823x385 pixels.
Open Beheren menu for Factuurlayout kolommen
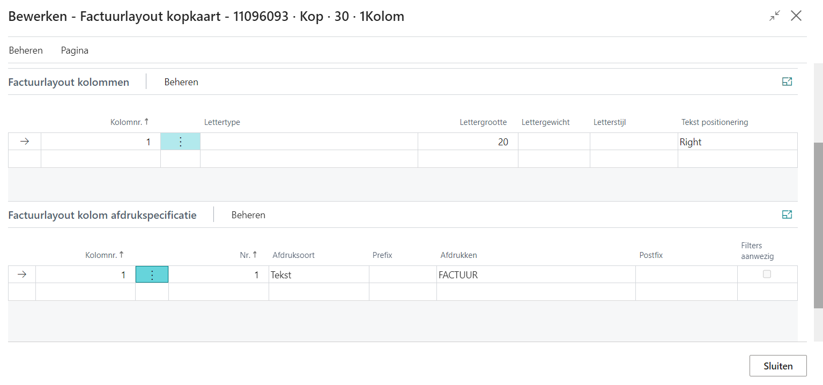(181, 82)
